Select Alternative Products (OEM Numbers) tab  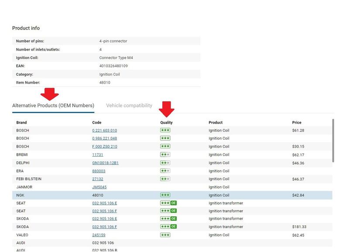53,105
